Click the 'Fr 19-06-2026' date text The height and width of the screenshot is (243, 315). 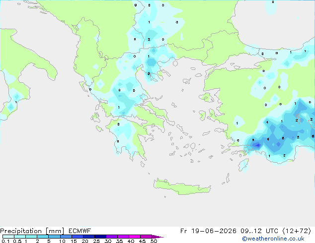208,231
